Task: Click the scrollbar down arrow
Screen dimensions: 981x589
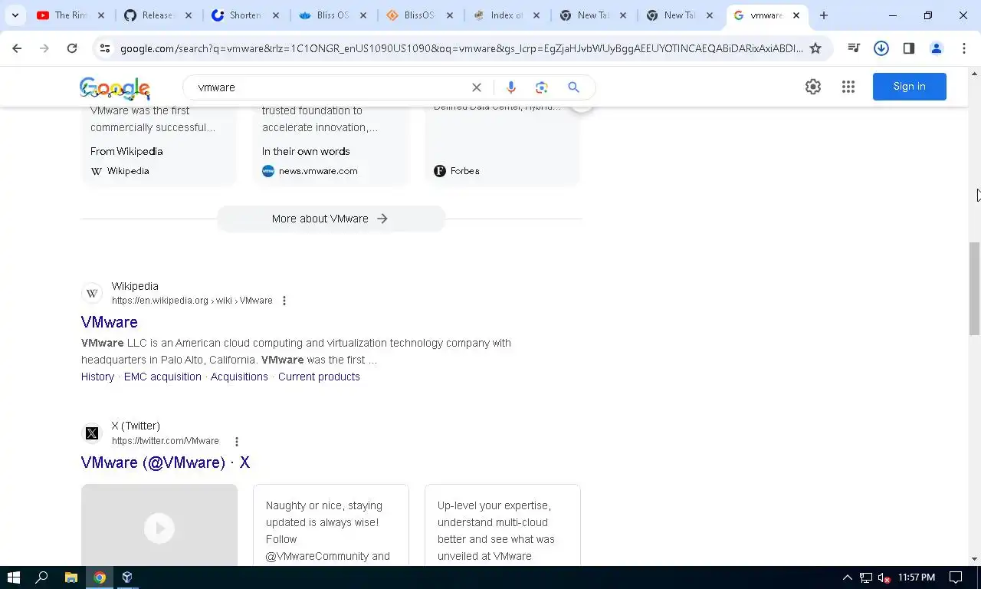Action: point(975,559)
